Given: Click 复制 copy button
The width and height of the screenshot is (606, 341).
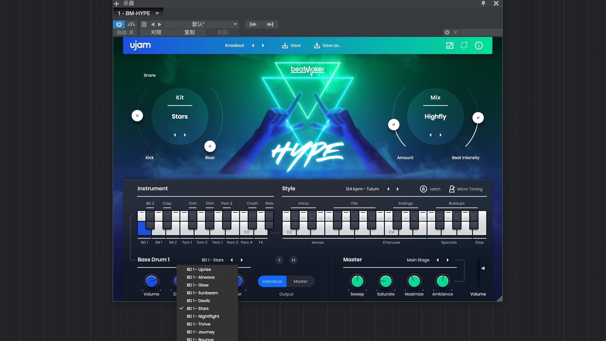Looking at the screenshot, I should tap(189, 32).
